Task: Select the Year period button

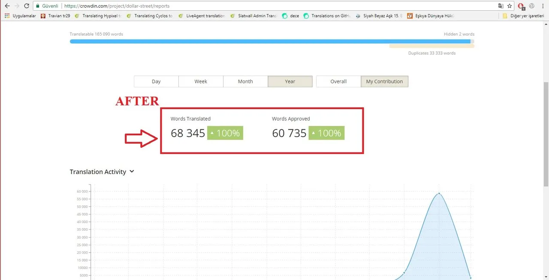Action: 290,81
